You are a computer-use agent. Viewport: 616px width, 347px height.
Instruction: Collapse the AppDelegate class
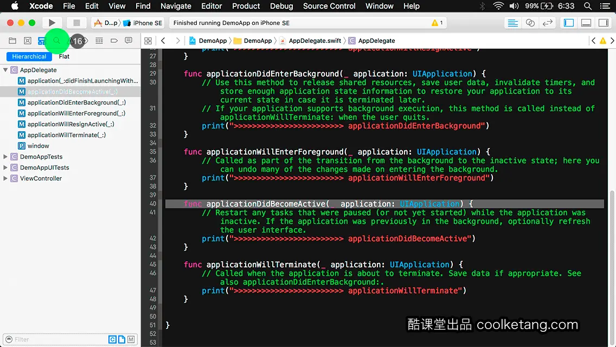click(5, 70)
